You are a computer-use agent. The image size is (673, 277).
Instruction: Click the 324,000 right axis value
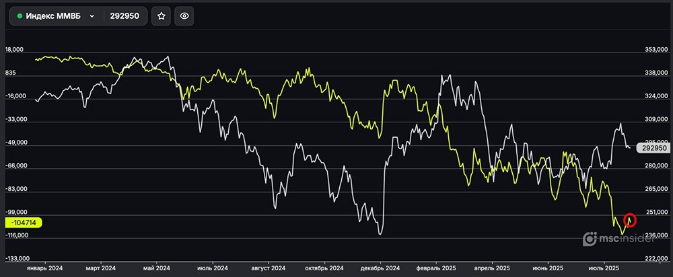click(x=656, y=96)
